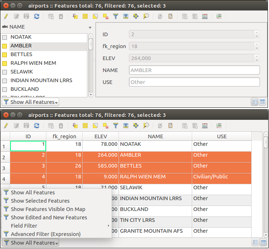Click Select by expression icon in table window
The image size is (269, 249).
(x=75, y=126)
